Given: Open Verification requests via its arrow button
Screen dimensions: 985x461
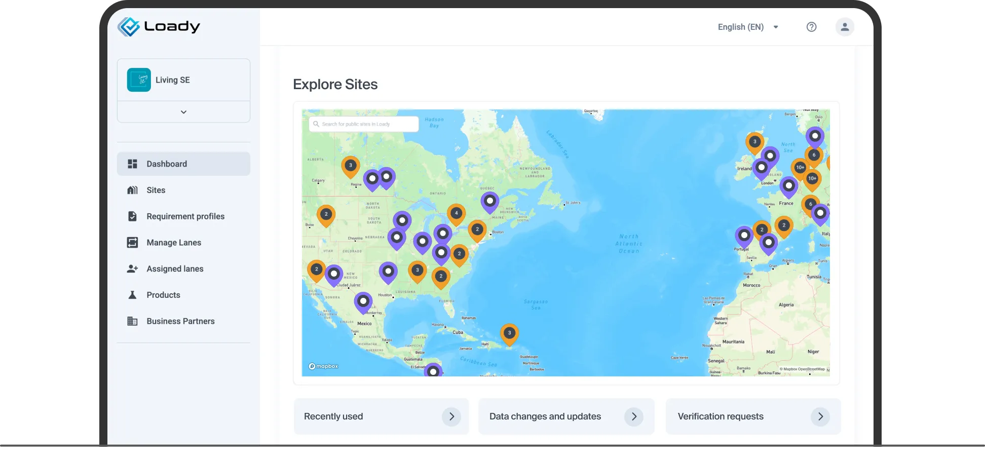Looking at the screenshot, I should [x=821, y=416].
